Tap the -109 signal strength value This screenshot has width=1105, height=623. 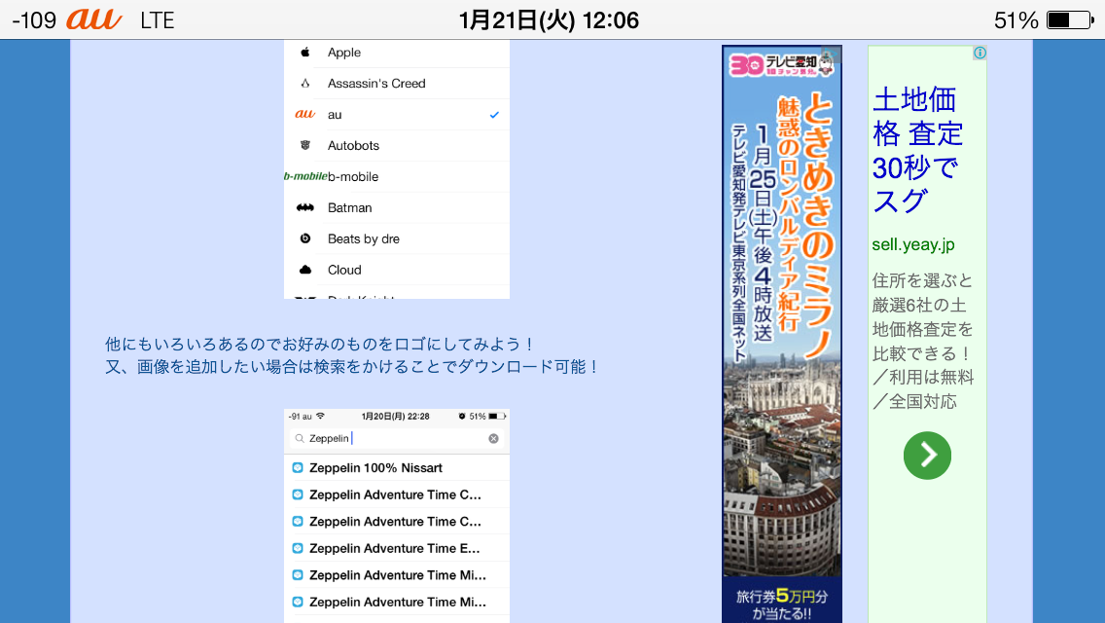[x=34, y=20]
